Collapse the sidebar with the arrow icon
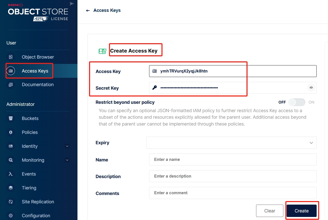 pyautogui.click(x=72, y=4)
